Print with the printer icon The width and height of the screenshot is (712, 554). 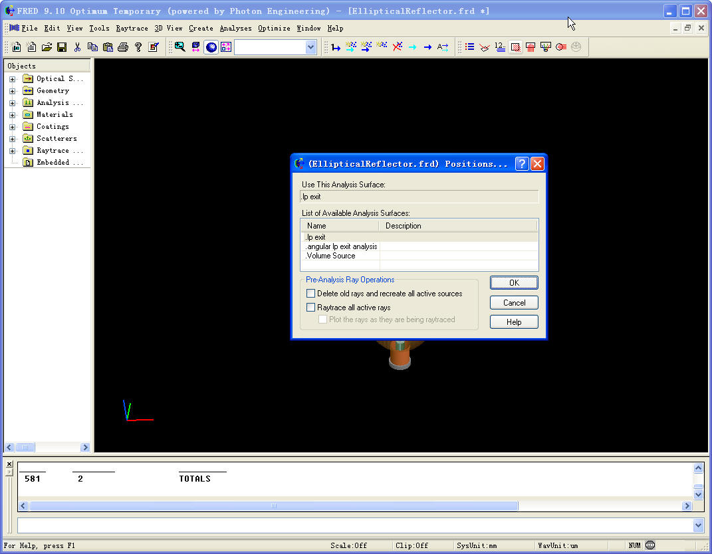pos(122,46)
